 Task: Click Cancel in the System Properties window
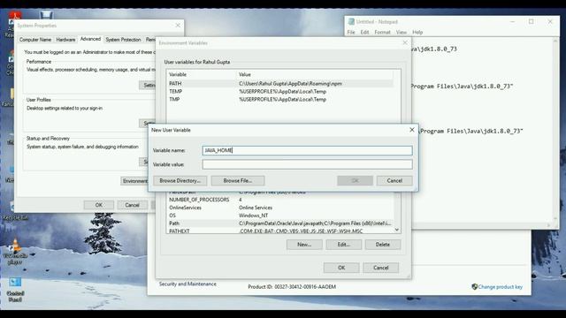pos(132,205)
